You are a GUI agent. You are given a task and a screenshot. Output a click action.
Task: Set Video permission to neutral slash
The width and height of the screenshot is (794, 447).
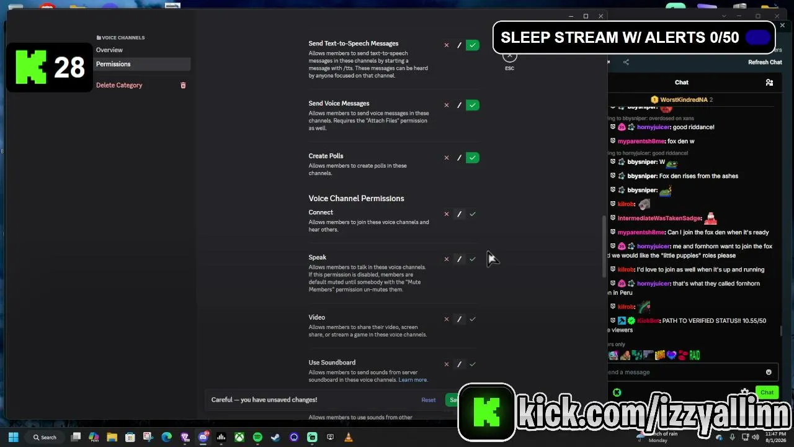tap(459, 319)
